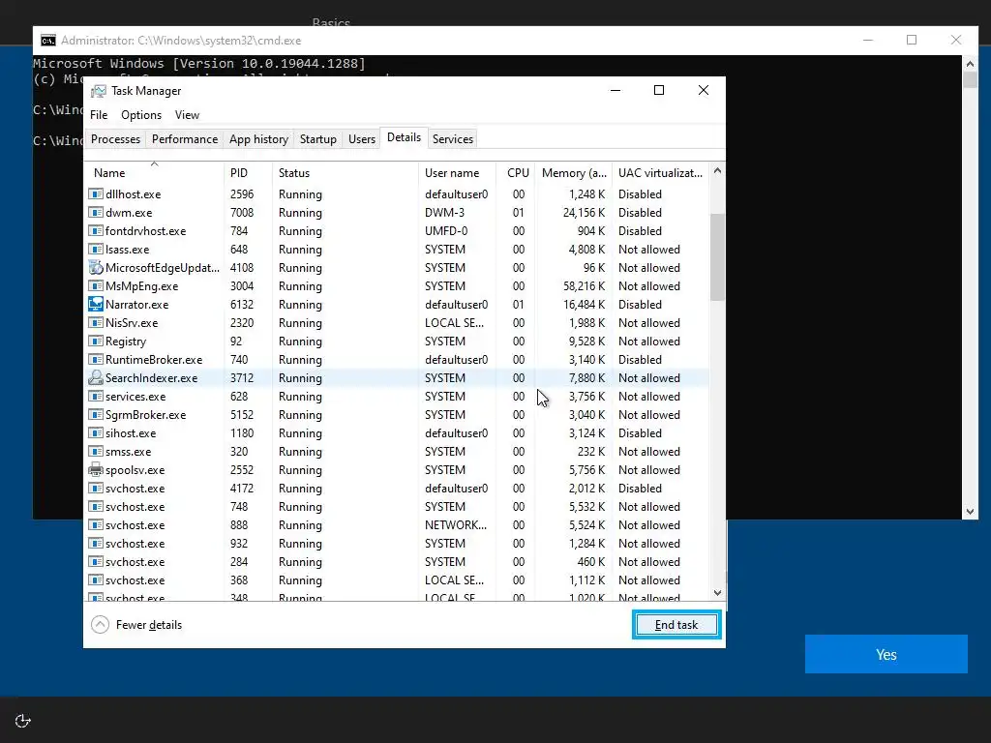Click the blue Yes button
The width and height of the screenshot is (991, 743).
(886, 654)
